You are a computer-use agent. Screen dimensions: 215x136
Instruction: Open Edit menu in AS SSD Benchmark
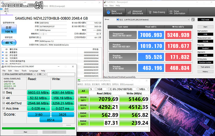point(10,71)
